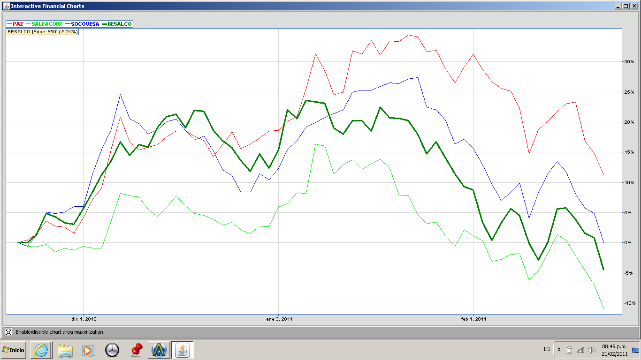Screen dimensions: 641x360
Task: Show hidden tray icons with the chevron
Action: pos(559,350)
